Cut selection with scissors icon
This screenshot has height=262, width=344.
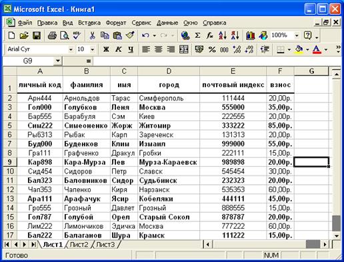tap(92, 35)
